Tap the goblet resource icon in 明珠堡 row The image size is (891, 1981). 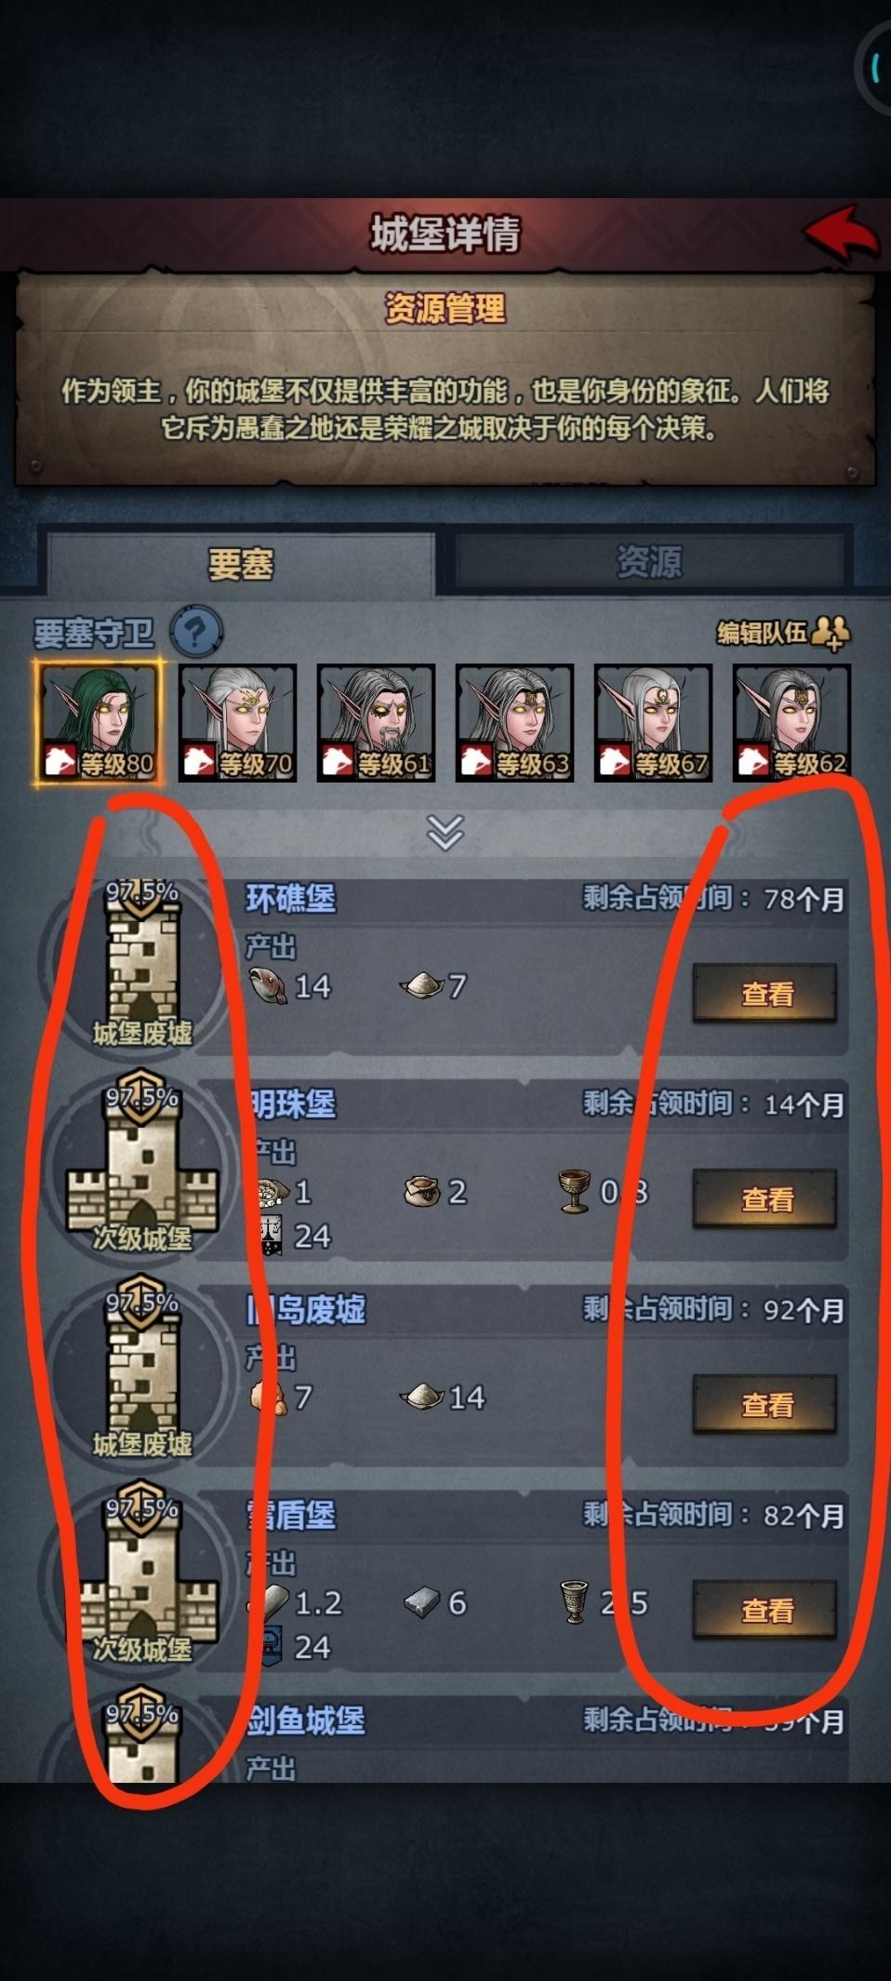click(574, 1191)
